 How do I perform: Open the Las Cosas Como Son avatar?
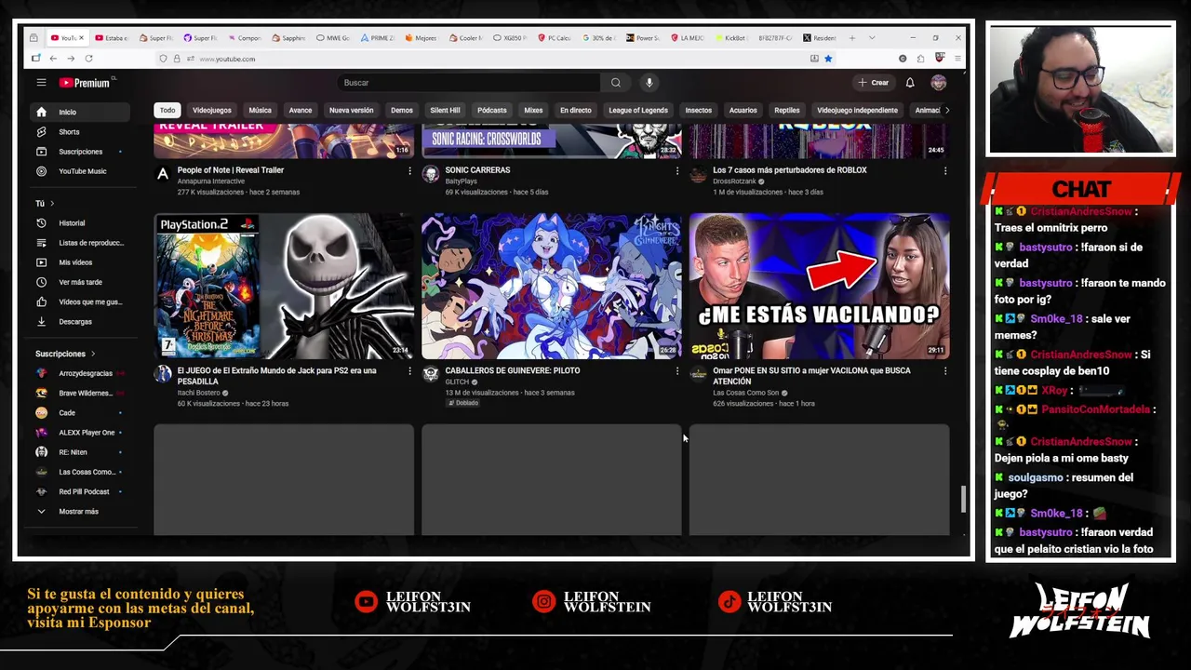pos(699,374)
